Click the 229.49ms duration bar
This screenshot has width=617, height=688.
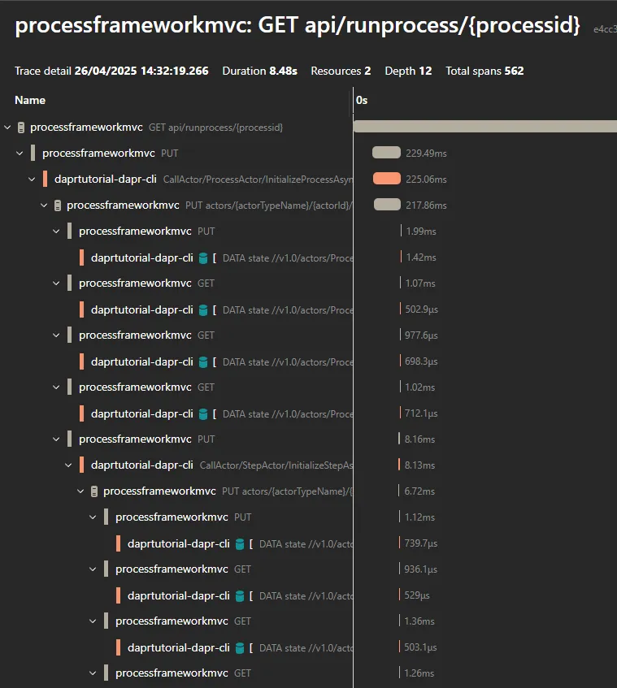(x=385, y=153)
